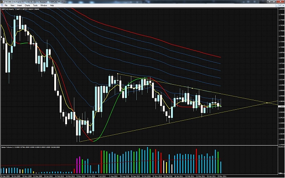The height and width of the screenshot is (178, 285).
Task: Click the 9 May 2010 date label
Action: (81, 176)
